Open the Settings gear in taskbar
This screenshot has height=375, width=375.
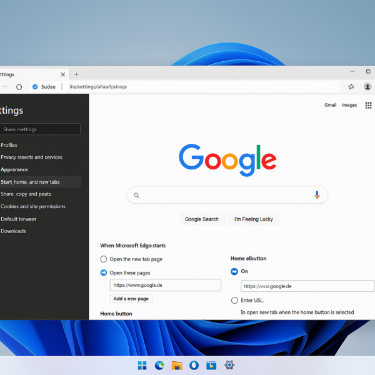pos(229,365)
